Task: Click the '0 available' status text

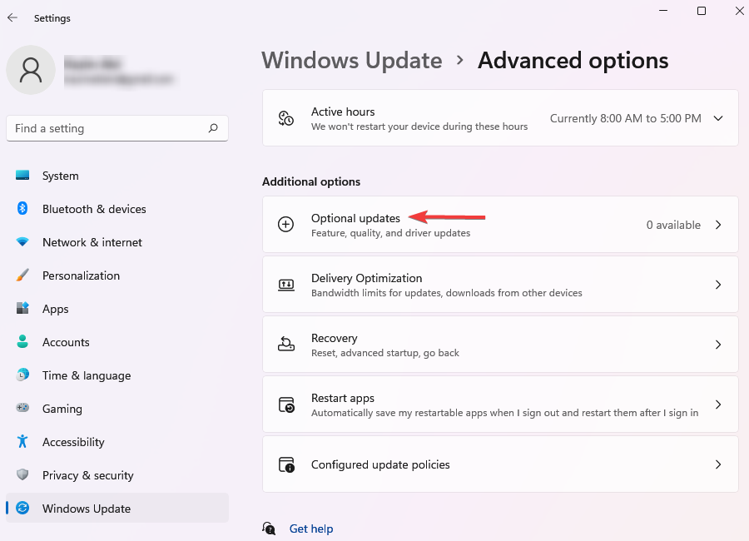Action: [673, 225]
